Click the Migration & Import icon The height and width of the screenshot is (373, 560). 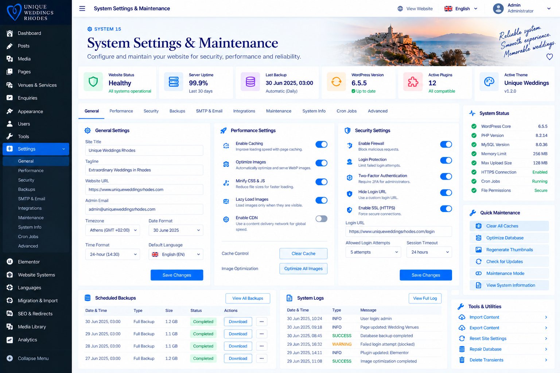(10, 301)
